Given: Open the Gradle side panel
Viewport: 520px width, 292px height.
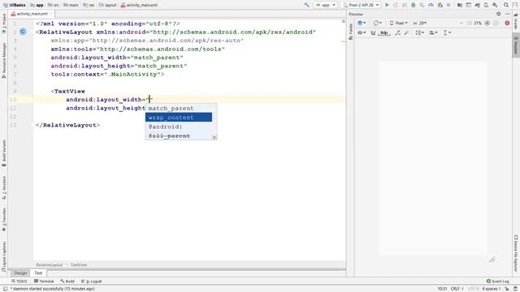Looking at the screenshot, I should tap(516, 20).
